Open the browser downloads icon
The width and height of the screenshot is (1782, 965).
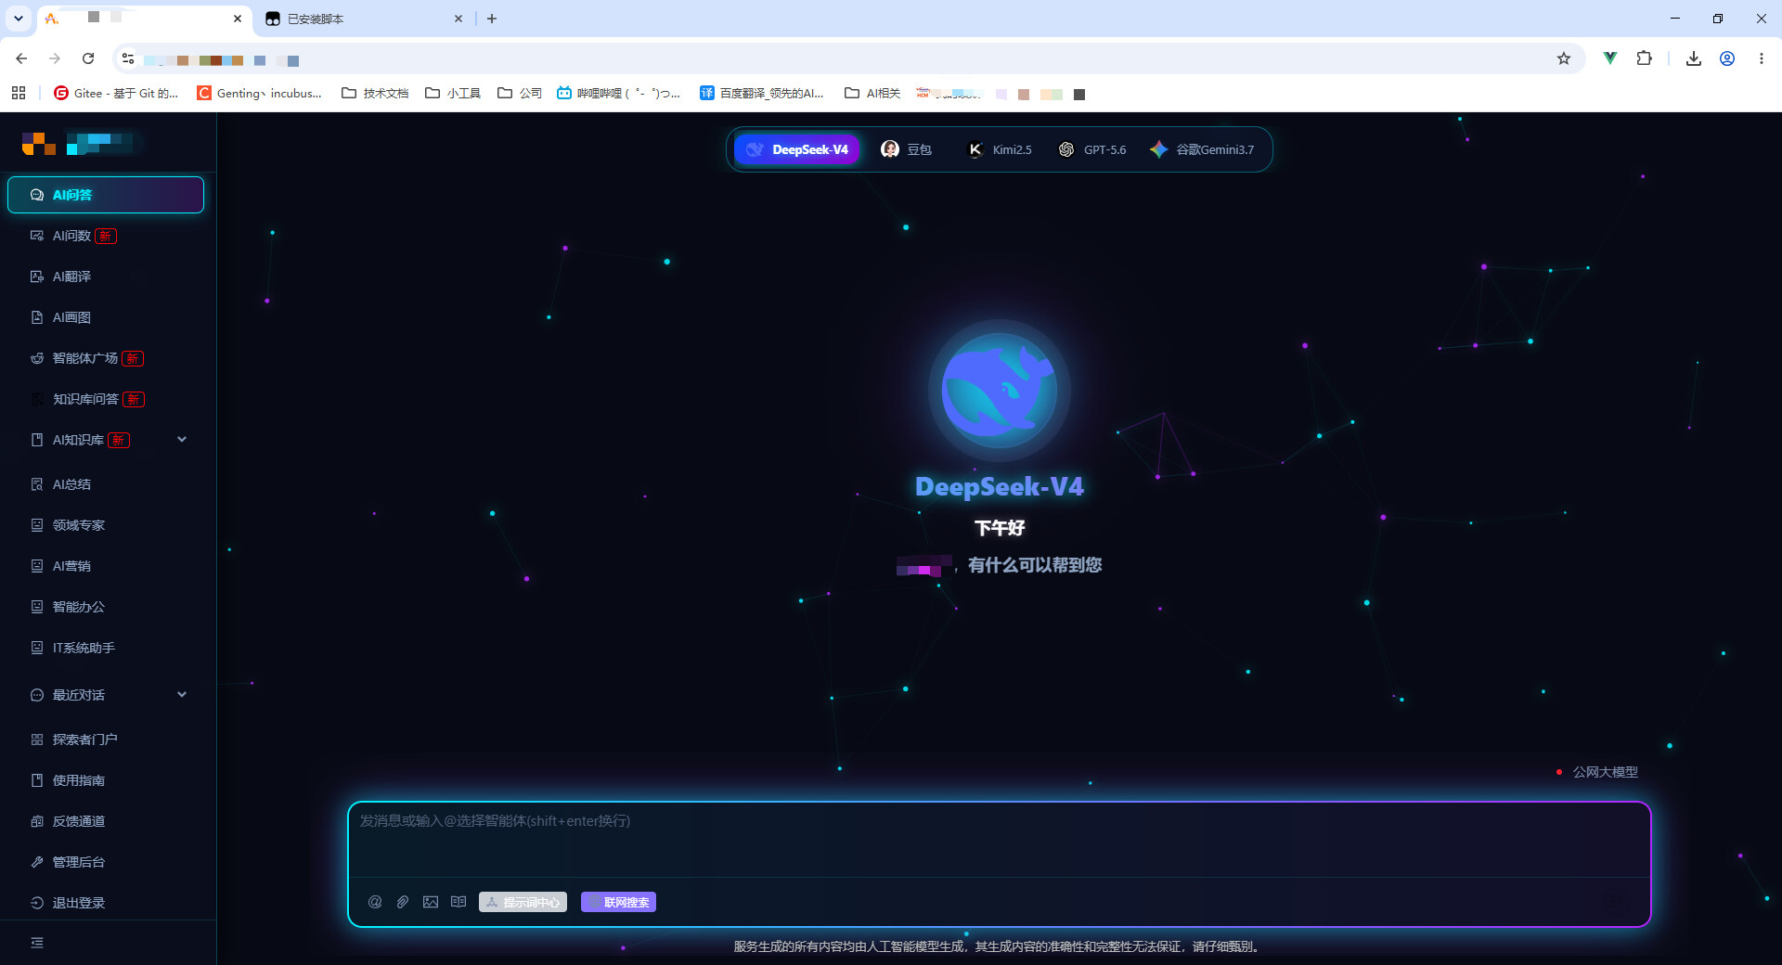(x=1694, y=58)
